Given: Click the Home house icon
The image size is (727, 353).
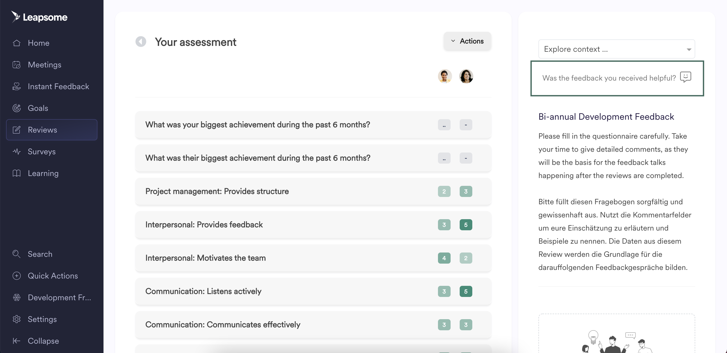Looking at the screenshot, I should tap(17, 43).
